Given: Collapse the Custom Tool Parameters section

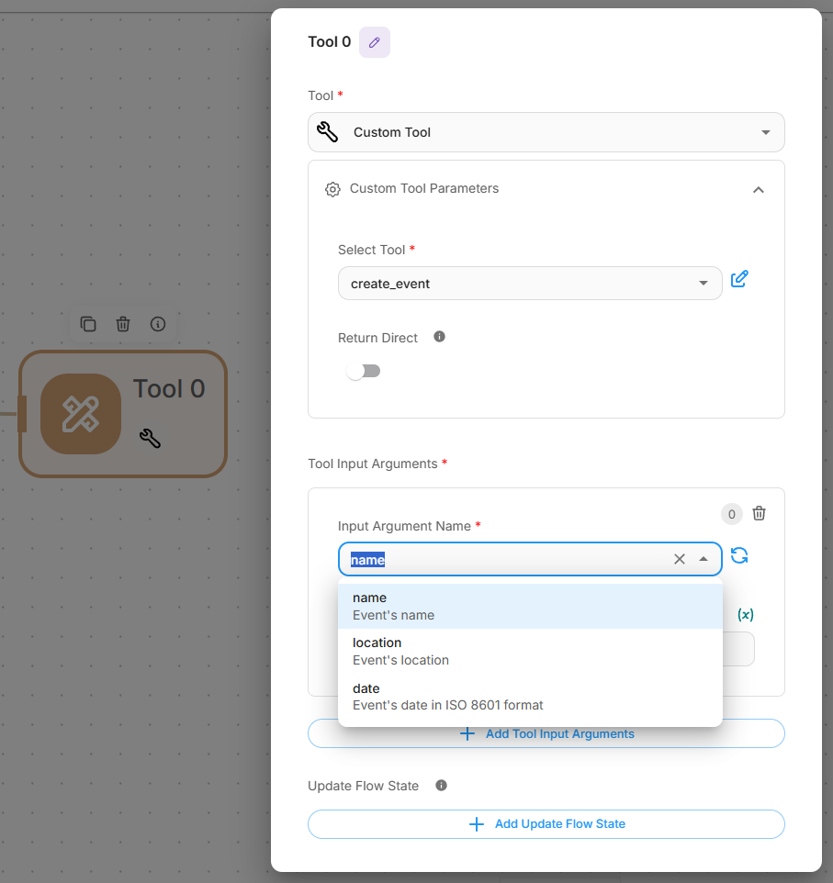Looking at the screenshot, I should pos(758,189).
